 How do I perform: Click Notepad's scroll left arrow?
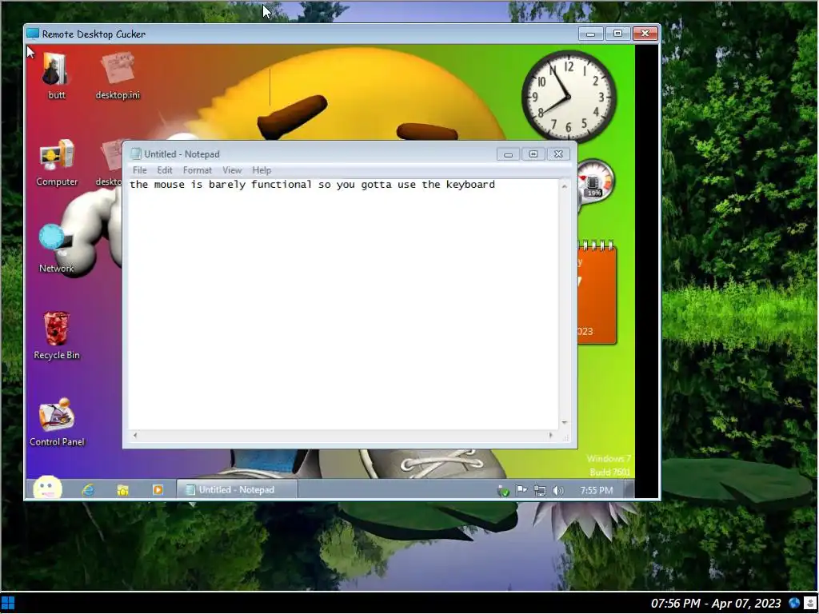click(x=135, y=435)
